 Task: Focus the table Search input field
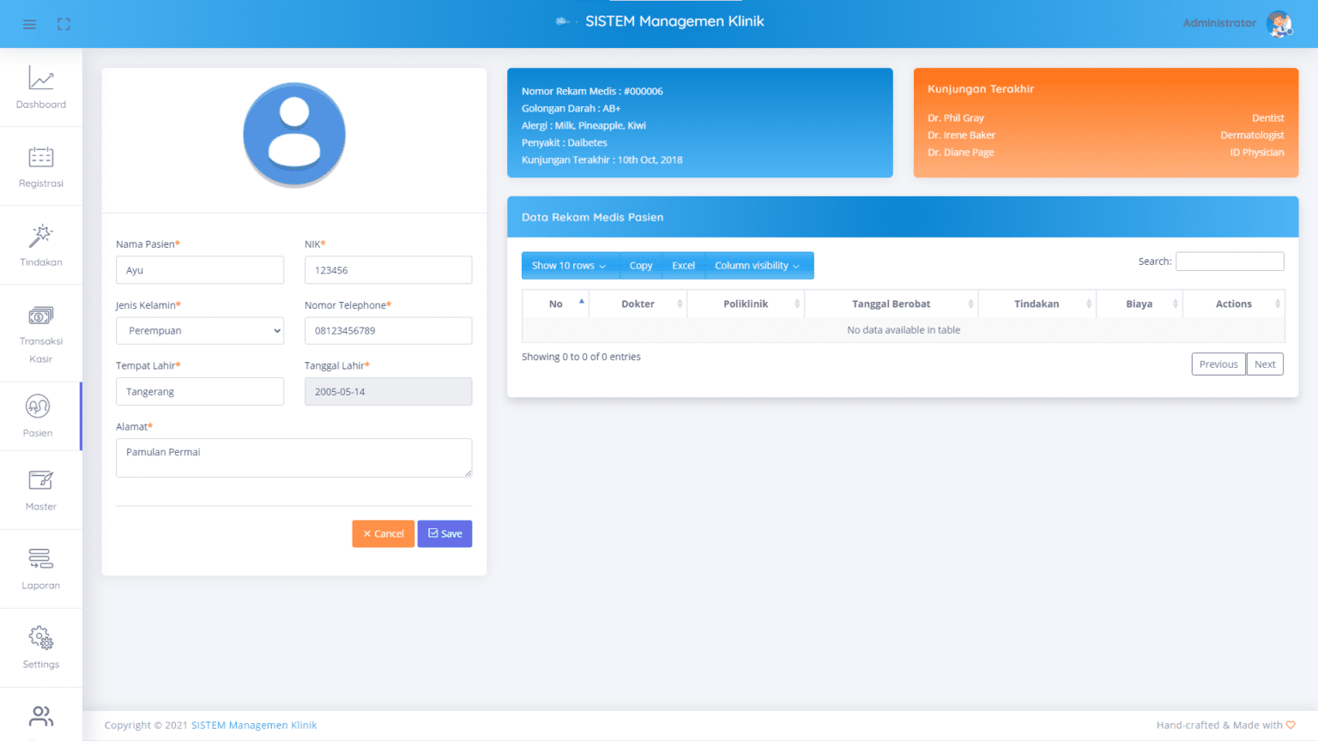click(1229, 262)
